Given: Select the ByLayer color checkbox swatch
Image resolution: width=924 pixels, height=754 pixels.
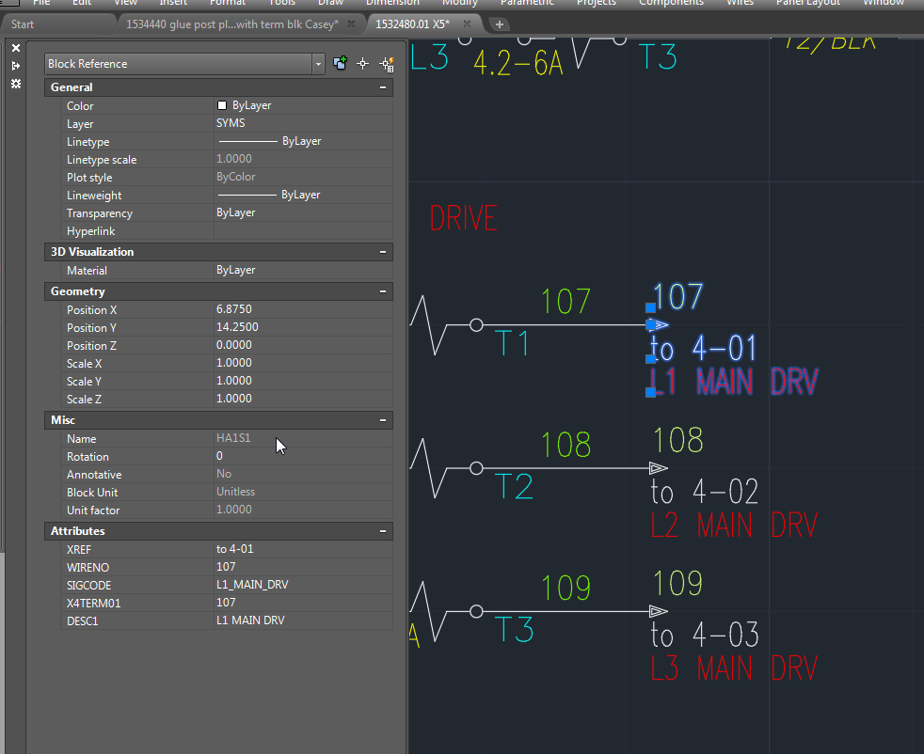Looking at the screenshot, I should [x=222, y=104].
